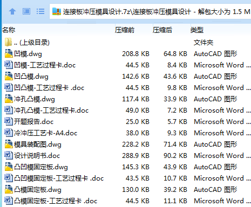Click the 文件夹 type of 上级目录
The image size is (251, 207).
pyautogui.click(x=203, y=43)
